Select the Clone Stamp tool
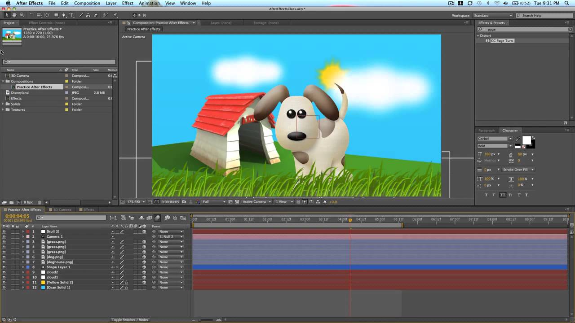575x323 pixels. [88, 15]
